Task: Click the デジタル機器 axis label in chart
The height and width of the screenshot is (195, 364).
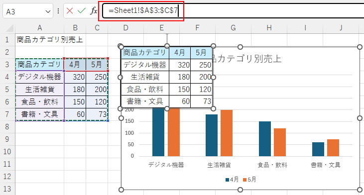Action: click(166, 165)
